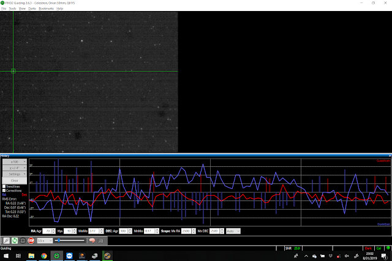
Task: Open the People icon in the taskbar
Action: coord(296,256)
